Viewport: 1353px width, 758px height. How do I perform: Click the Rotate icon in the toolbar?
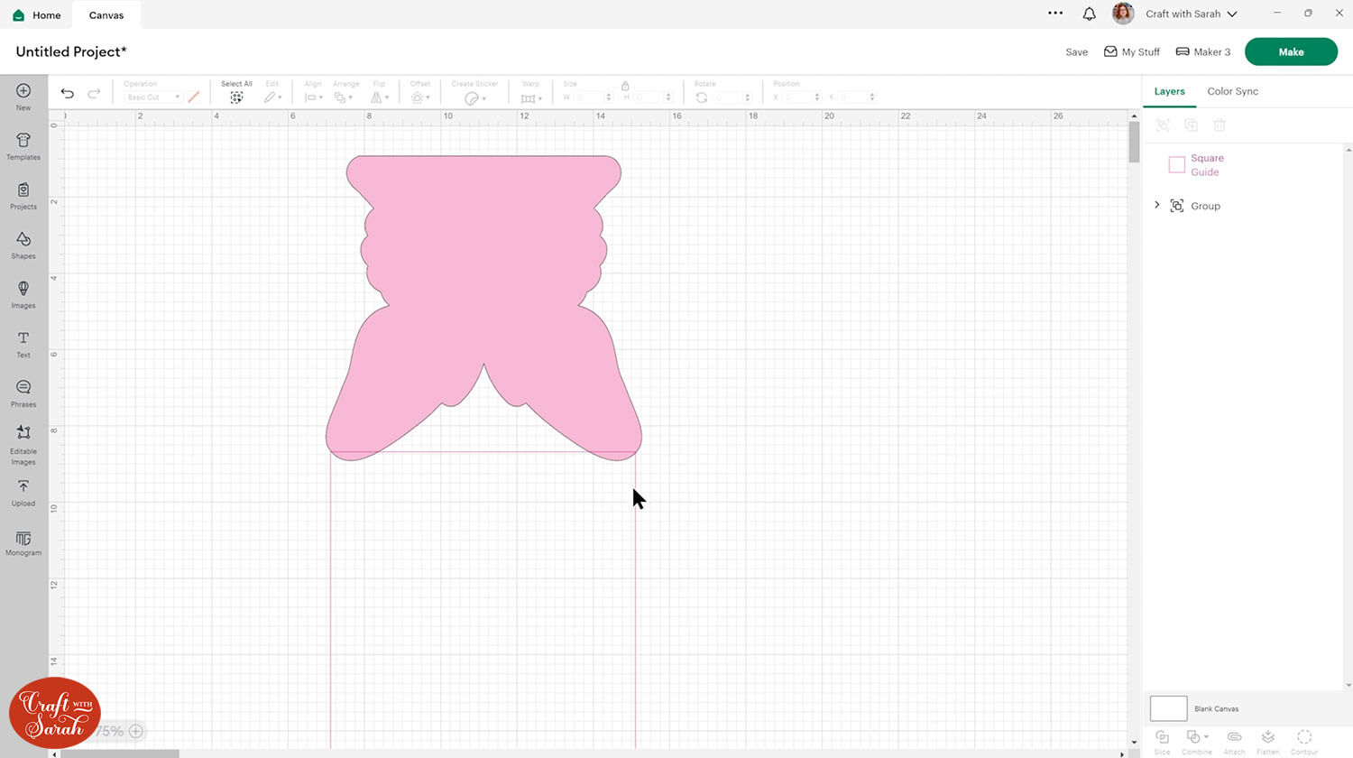(702, 97)
